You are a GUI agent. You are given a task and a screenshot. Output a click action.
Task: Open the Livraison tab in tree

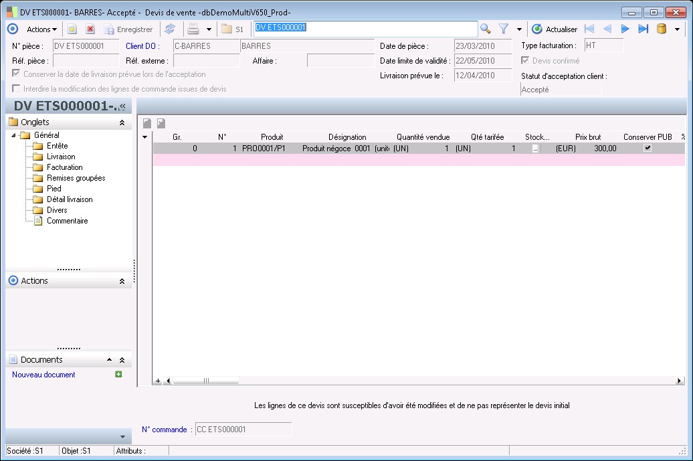61,157
